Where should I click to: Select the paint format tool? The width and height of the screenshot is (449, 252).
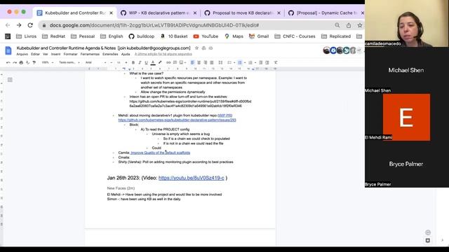(x=34, y=62)
